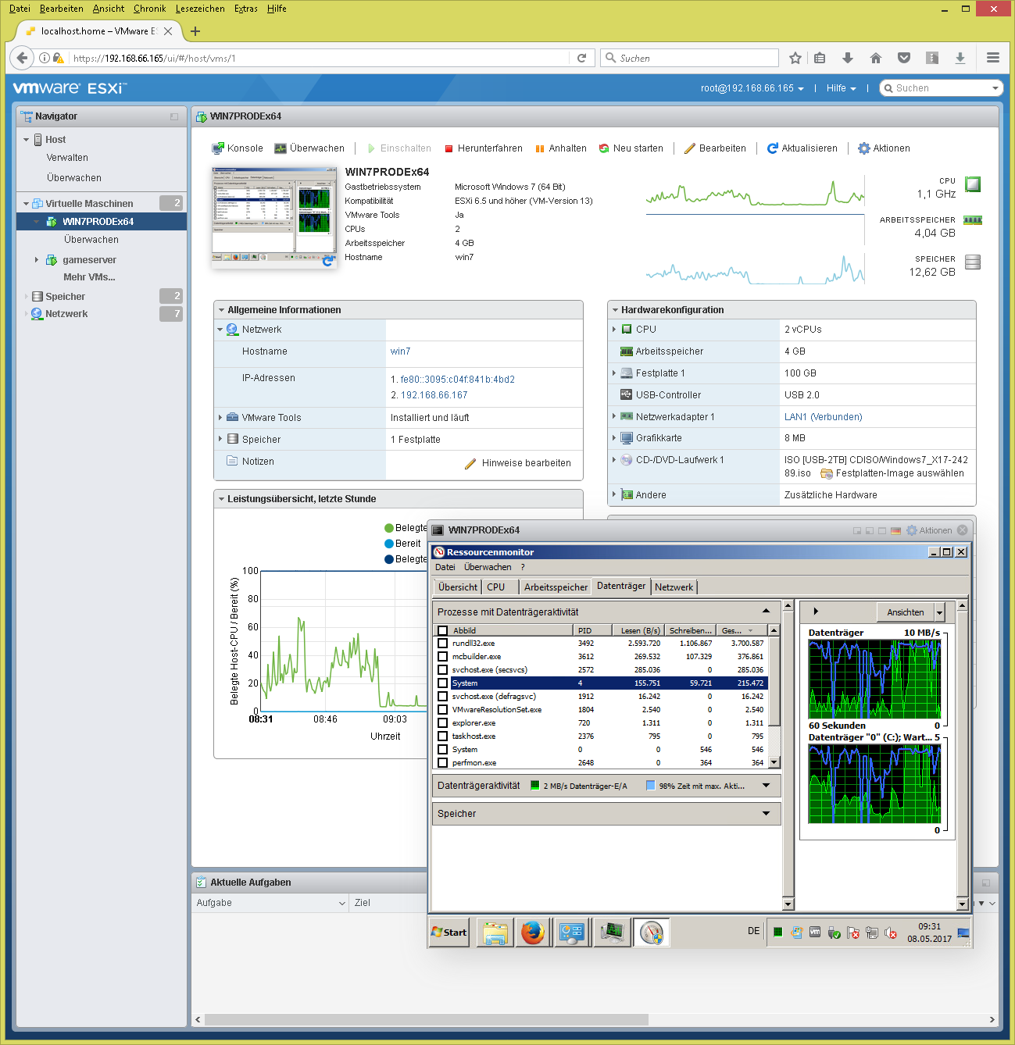Check the rundll32.exe process checkbox
The width and height of the screenshot is (1015, 1045).
click(443, 644)
